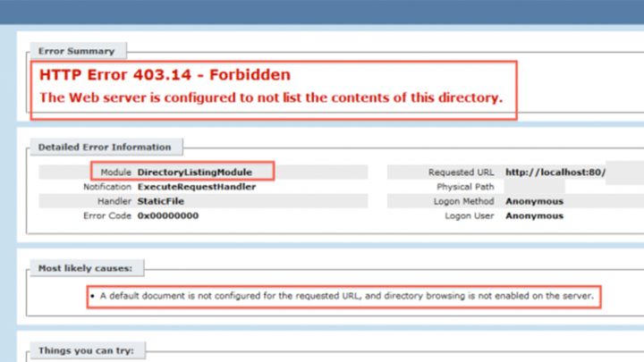Click the Notification field label
Screen dimensions: 644x362
point(107,187)
